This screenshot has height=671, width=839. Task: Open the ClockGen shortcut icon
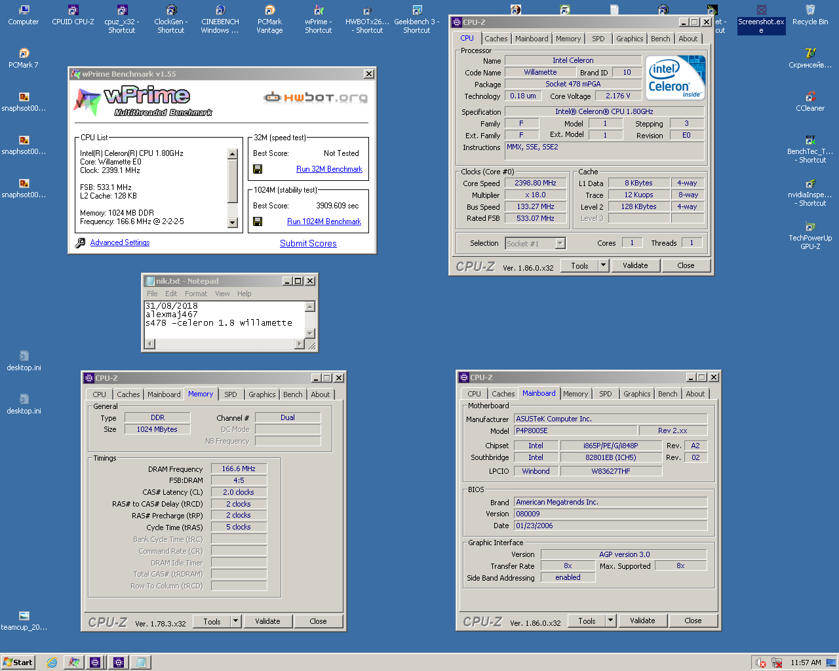171,19
